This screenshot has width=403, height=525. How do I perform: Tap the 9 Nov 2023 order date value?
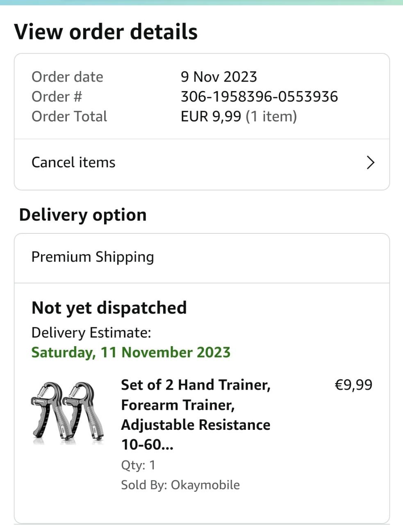219,77
